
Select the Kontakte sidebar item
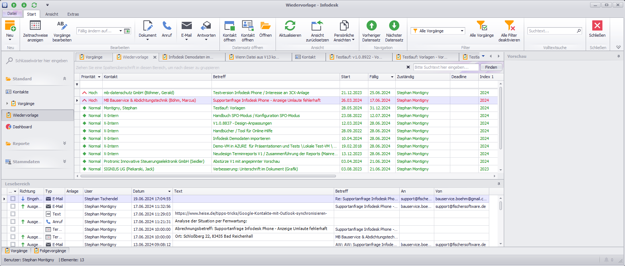point(21,92)
